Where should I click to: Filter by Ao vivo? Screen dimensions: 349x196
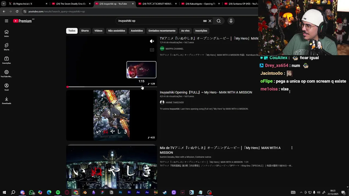point(185,31)
